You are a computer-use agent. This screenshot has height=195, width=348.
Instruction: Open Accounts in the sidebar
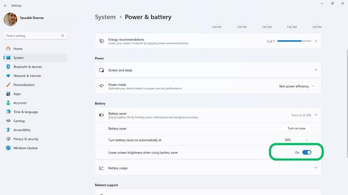20,103
